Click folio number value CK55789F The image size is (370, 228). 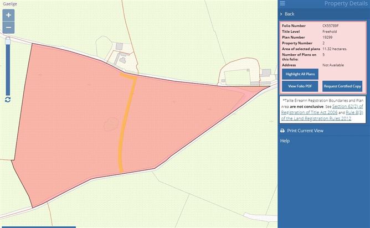pyautogui.click(x=330, y=25)
